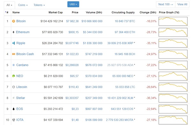Click the Bitcoin coin logo icon

coord(13,21)
